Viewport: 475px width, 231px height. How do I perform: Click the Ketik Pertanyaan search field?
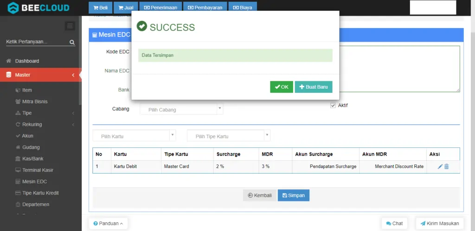click(36, 42)
